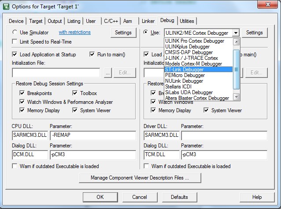Open the with restrictions link
This screenshot has height=209, width=281.
tap(75, 32)
